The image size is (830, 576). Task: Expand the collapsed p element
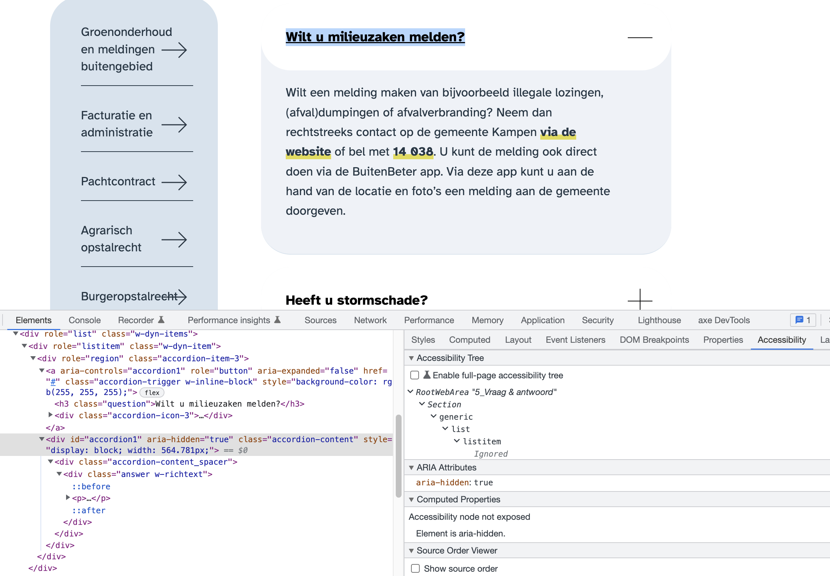pos(68,497)
